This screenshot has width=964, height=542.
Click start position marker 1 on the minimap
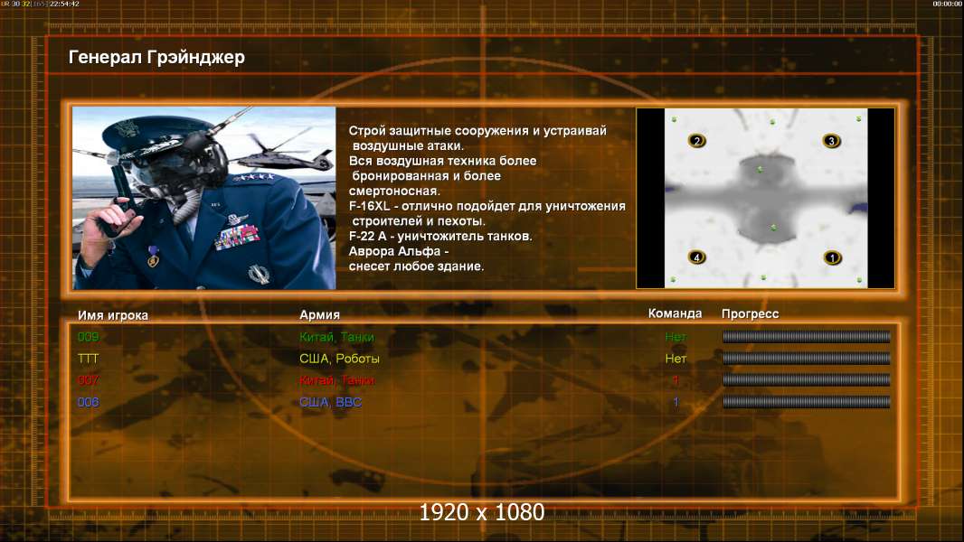(833, 257)
